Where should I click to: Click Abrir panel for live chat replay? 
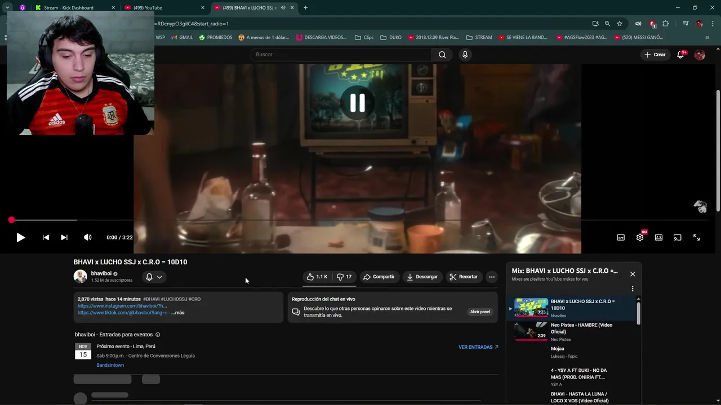point(480,312)
